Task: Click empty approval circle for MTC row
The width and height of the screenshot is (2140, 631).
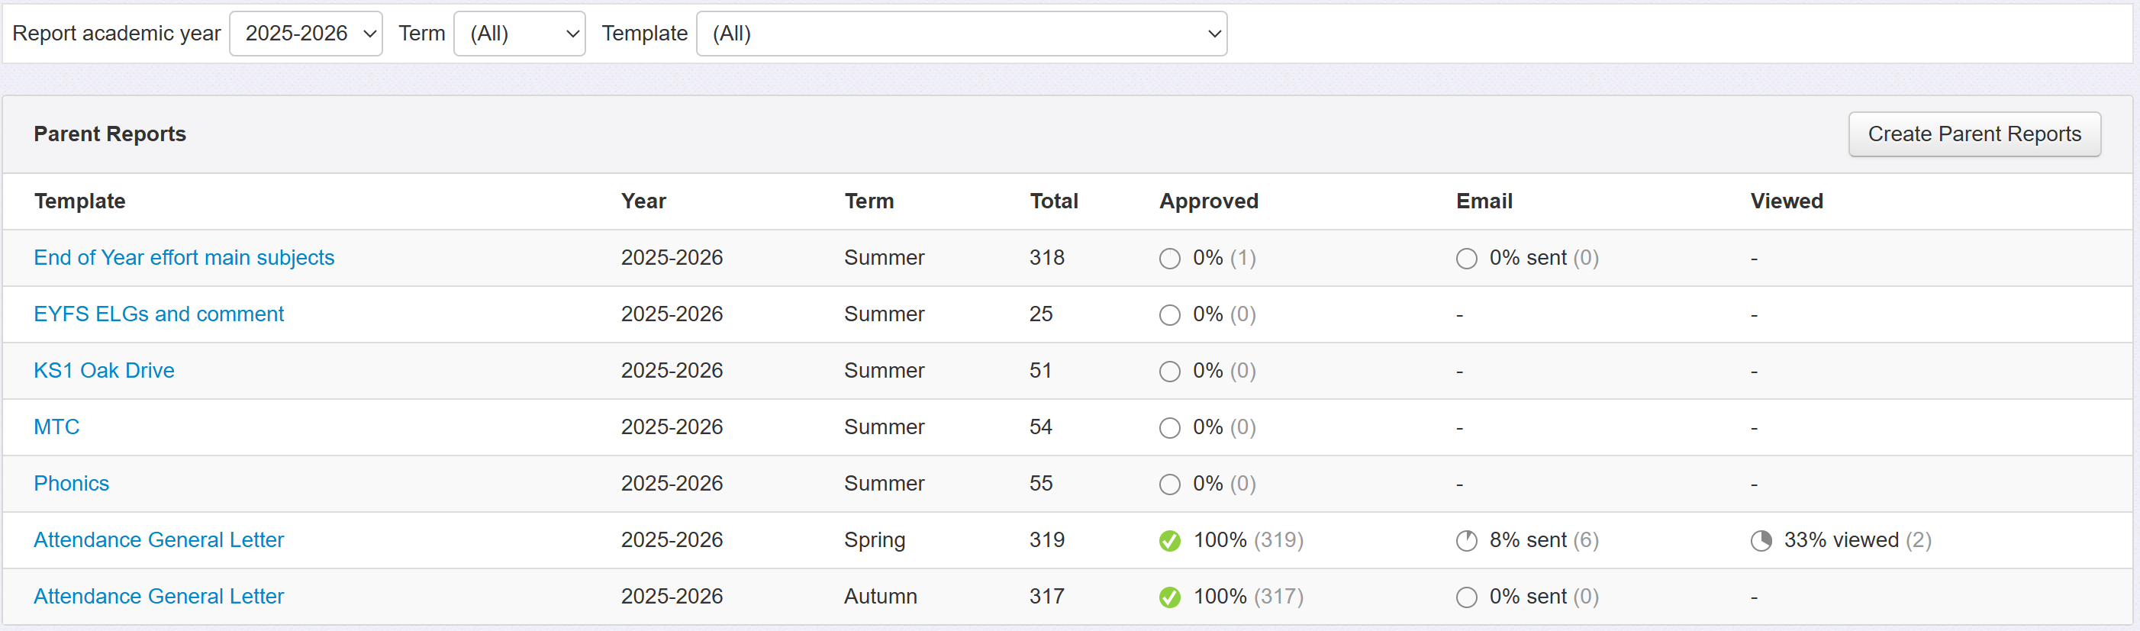Action: 1170,428
